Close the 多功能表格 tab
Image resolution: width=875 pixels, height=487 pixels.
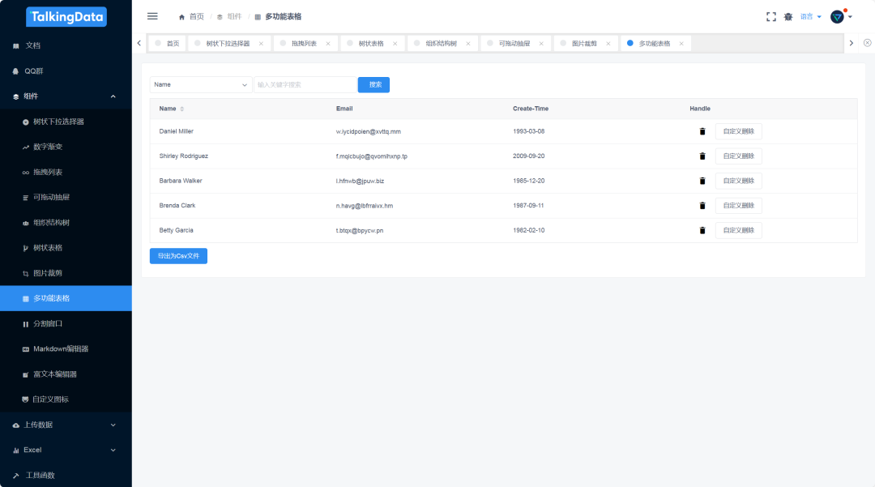681,44
